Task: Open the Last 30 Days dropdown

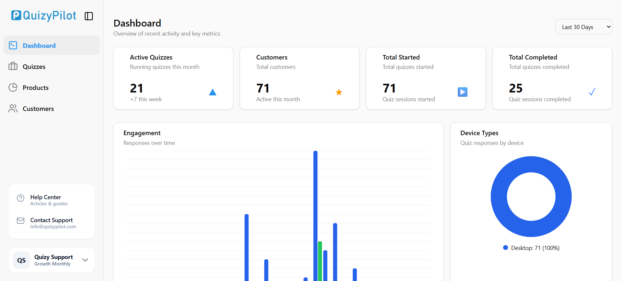Action: 583,27
